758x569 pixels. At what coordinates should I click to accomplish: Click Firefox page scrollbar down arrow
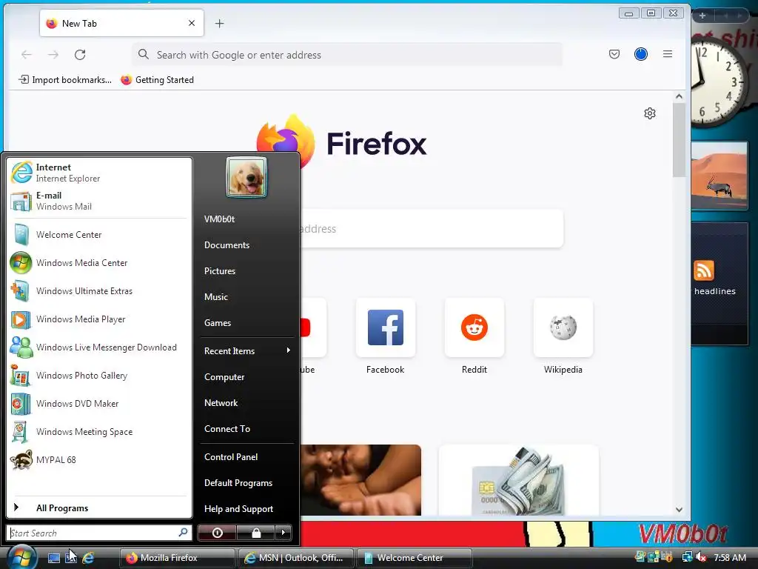[x=680, y=510]
